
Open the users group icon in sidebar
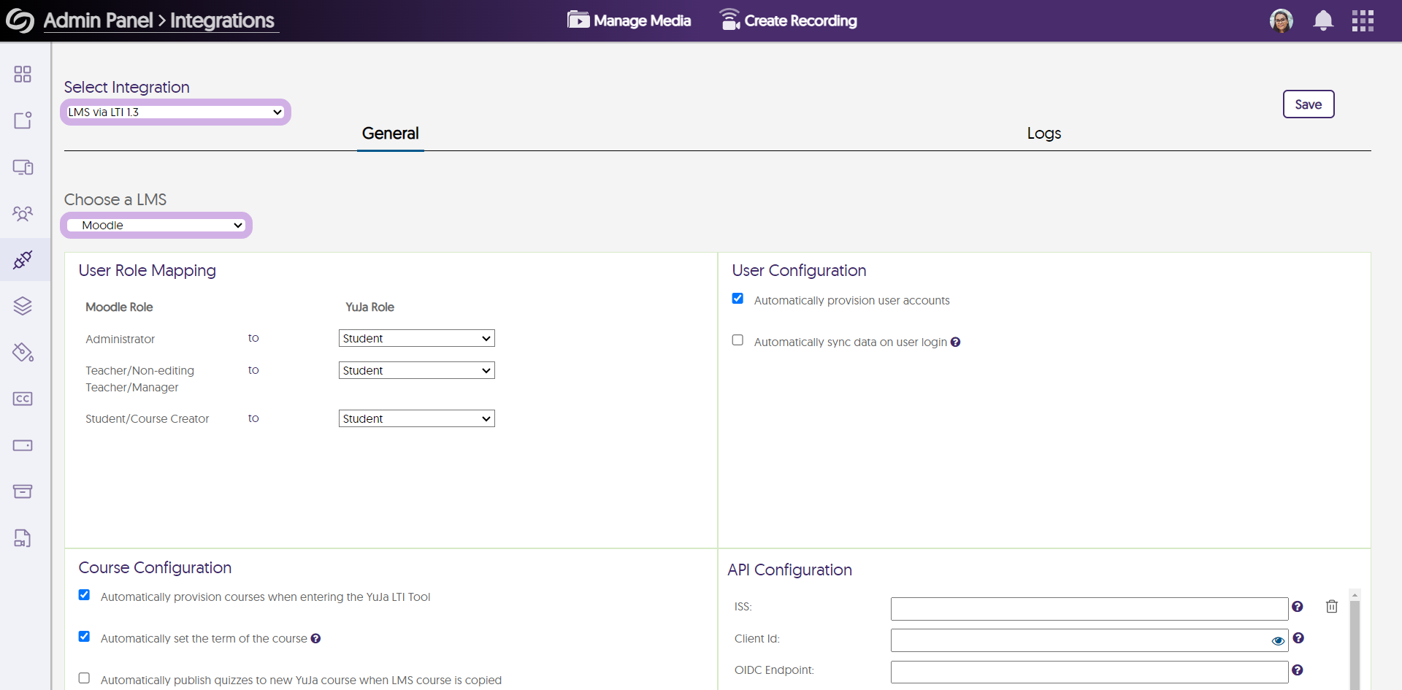(23, 213)
